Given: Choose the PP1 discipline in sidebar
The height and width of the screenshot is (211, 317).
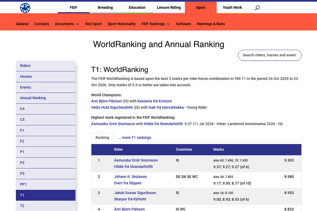Looking at the screenshot, I should [46, 184].
